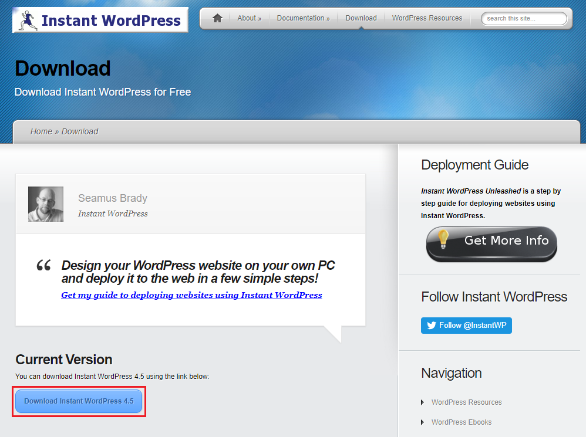
Task: Click Download Instant WordPress 4.5 button
Action: pyautogui.click(x=79, y=401)
